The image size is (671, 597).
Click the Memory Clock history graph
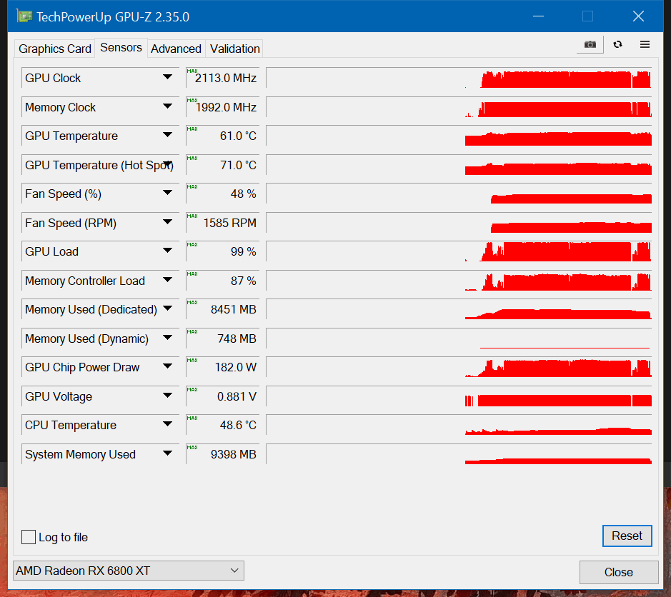click(459, 107)
